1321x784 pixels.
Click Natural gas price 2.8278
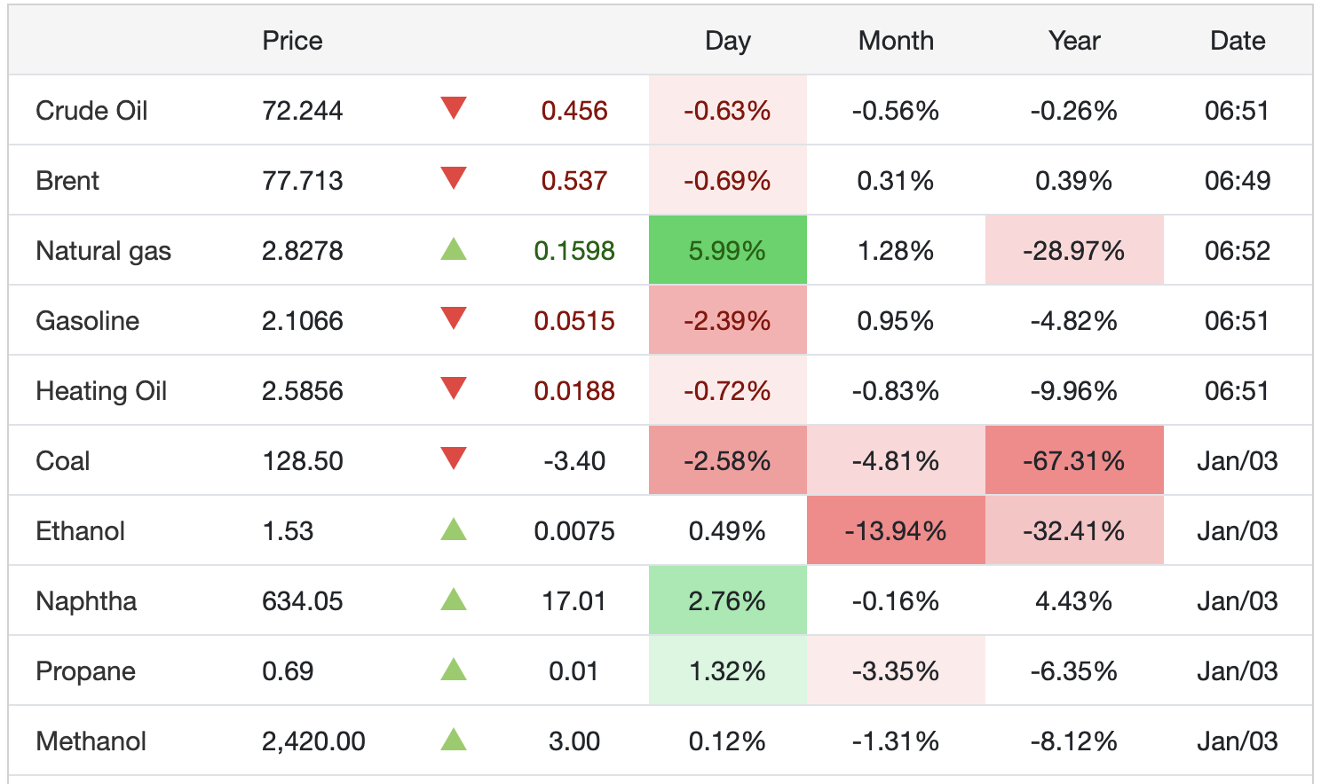(302, 251)
